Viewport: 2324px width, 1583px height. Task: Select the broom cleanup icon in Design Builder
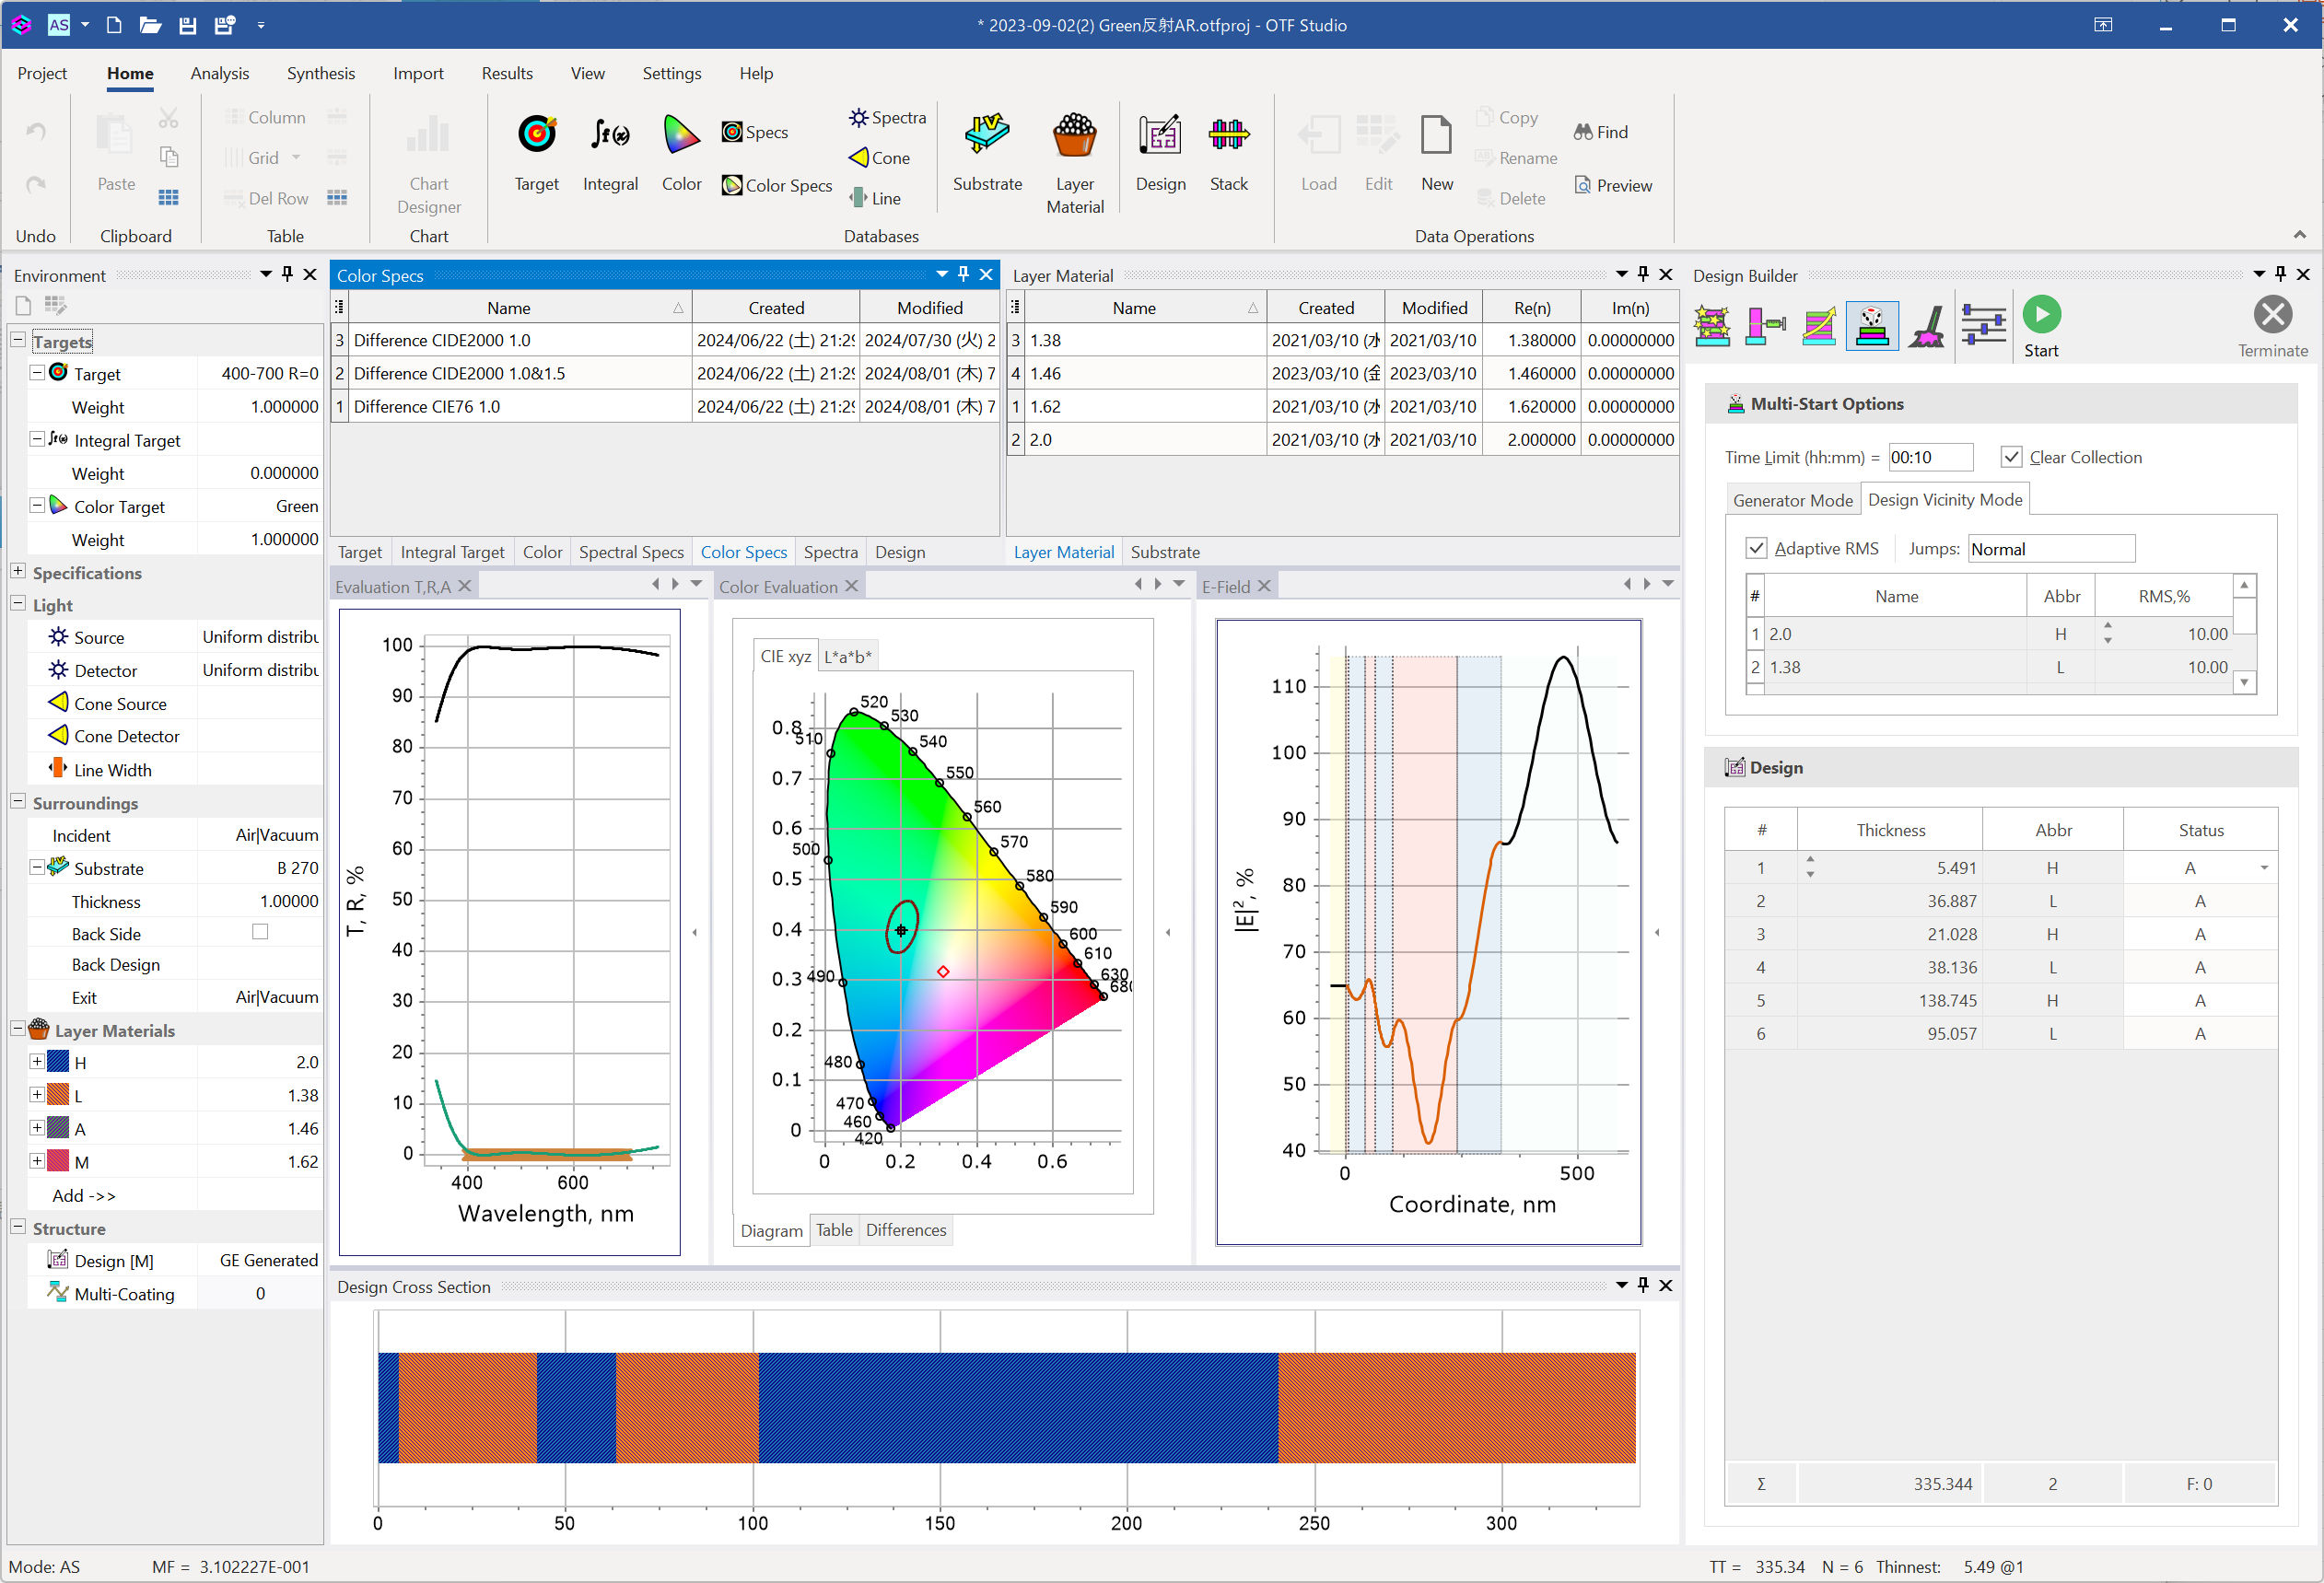[x=1926, y=326]
